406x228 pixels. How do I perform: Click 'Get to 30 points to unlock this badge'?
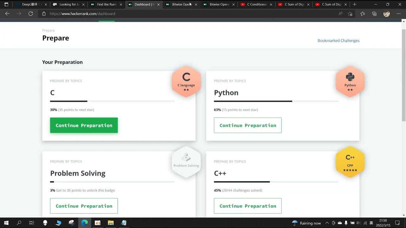(x=85, y=190)
